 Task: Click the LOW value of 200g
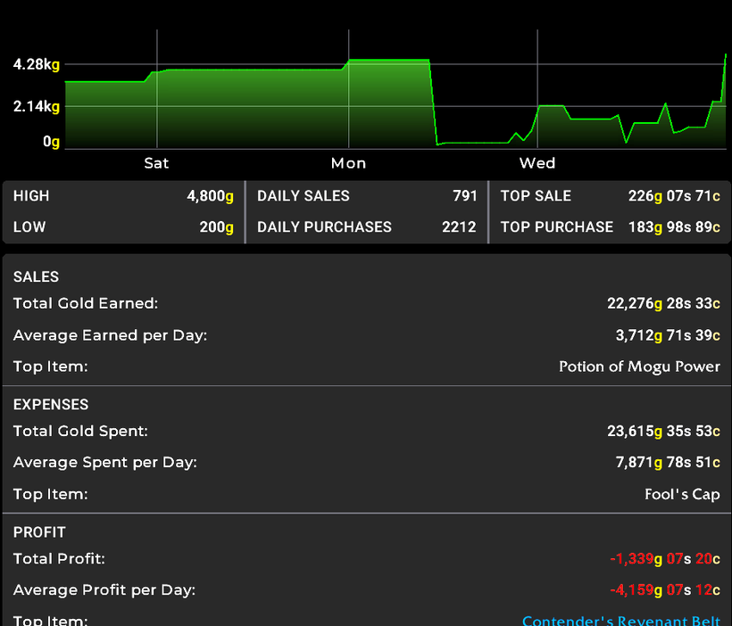[x=216, y=227]
